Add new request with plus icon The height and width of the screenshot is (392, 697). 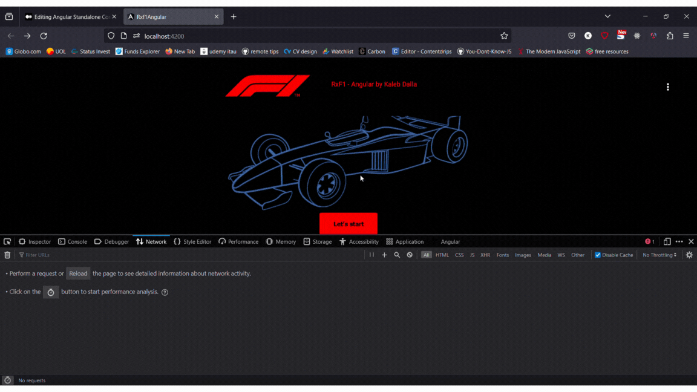[x=385, y=255]
